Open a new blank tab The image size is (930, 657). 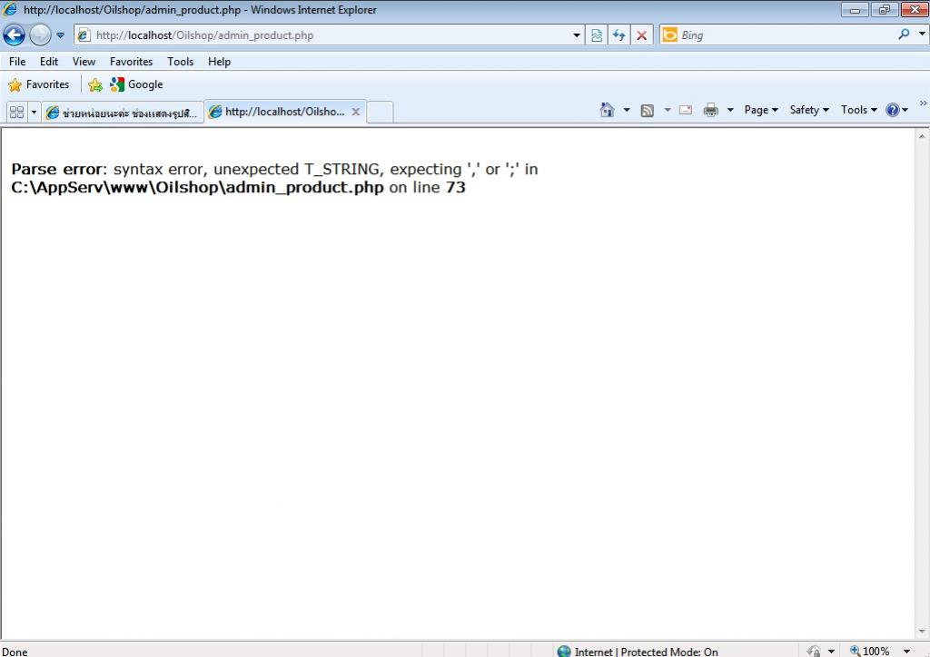[x=380, y=112]
